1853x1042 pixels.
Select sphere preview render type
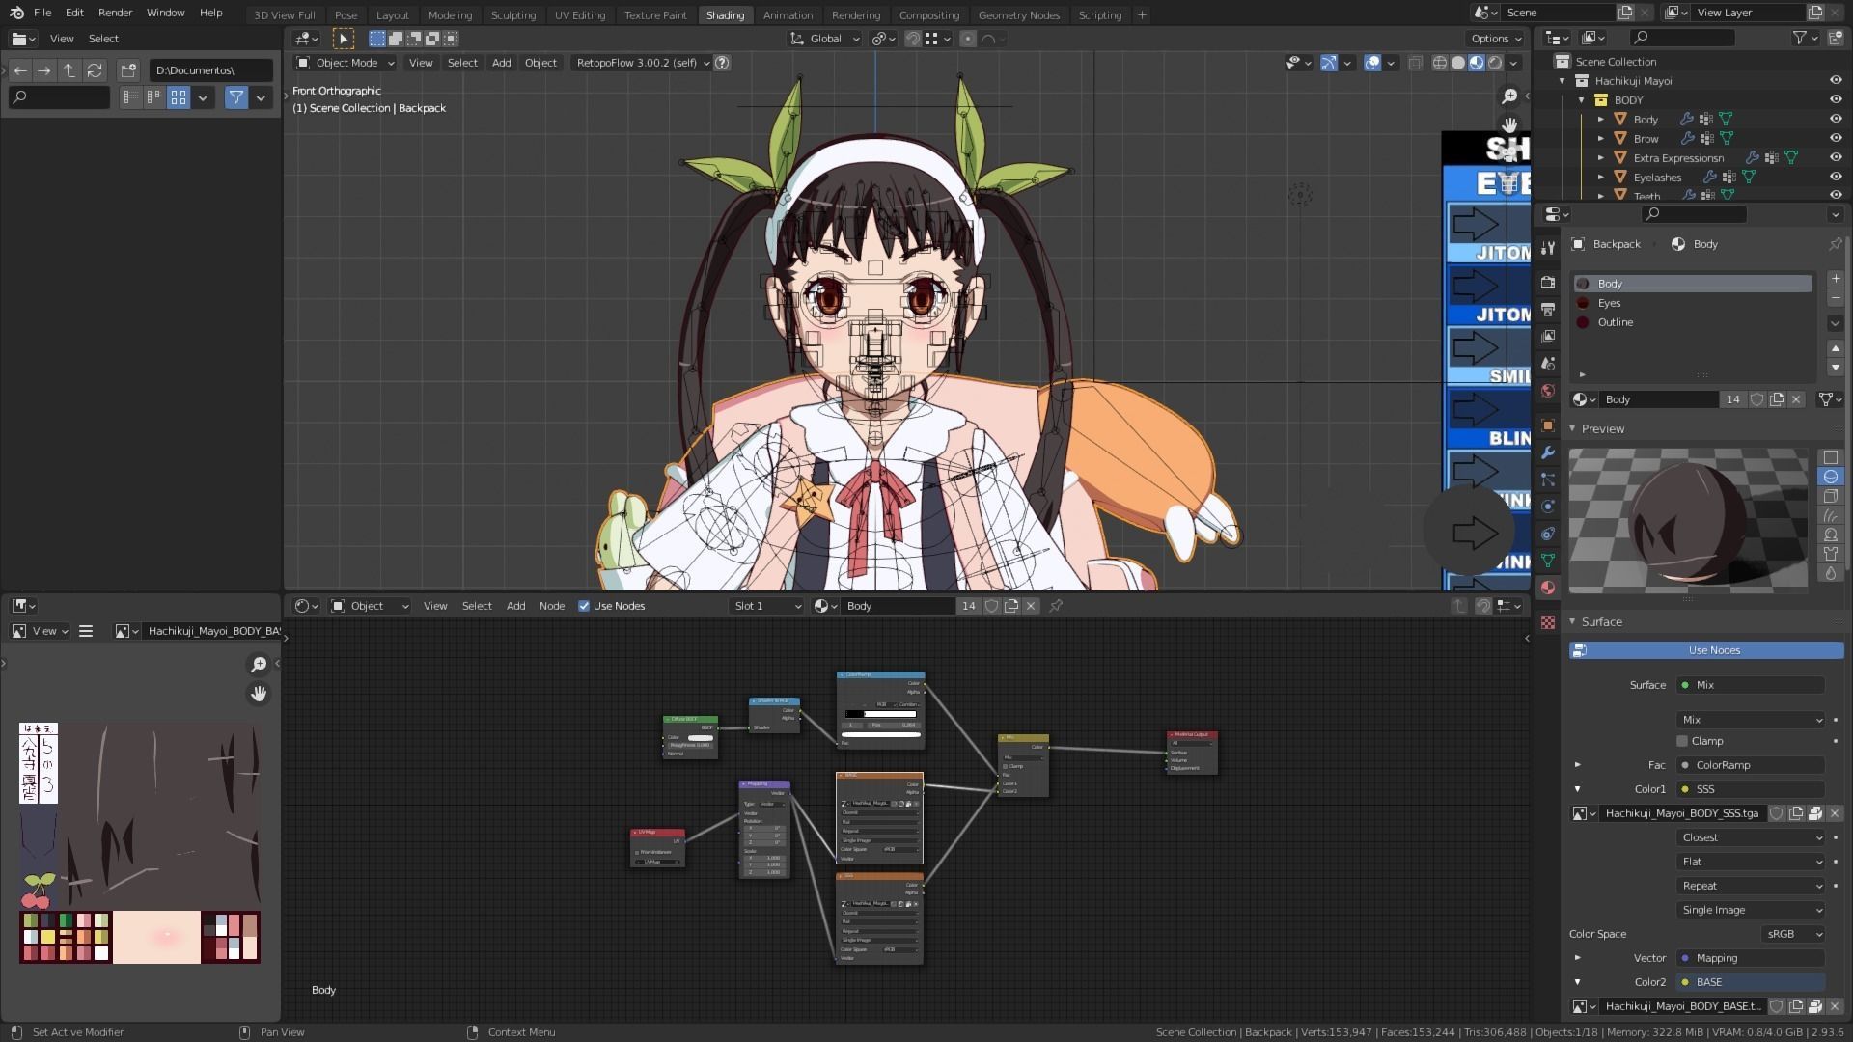coord(1830,477)
